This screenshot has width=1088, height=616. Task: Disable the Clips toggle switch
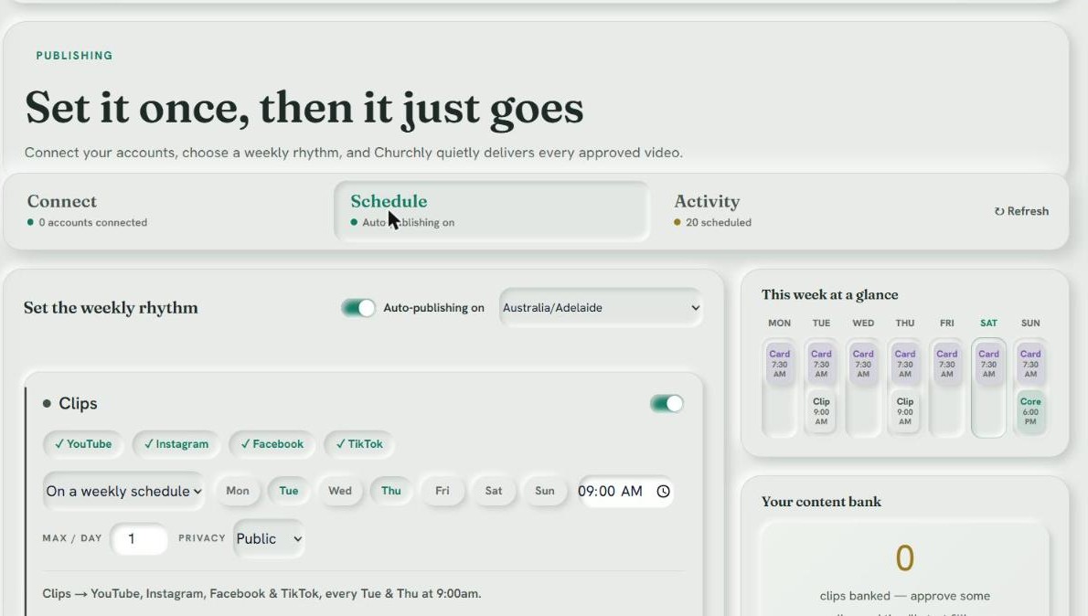click(x=667, y=403)
